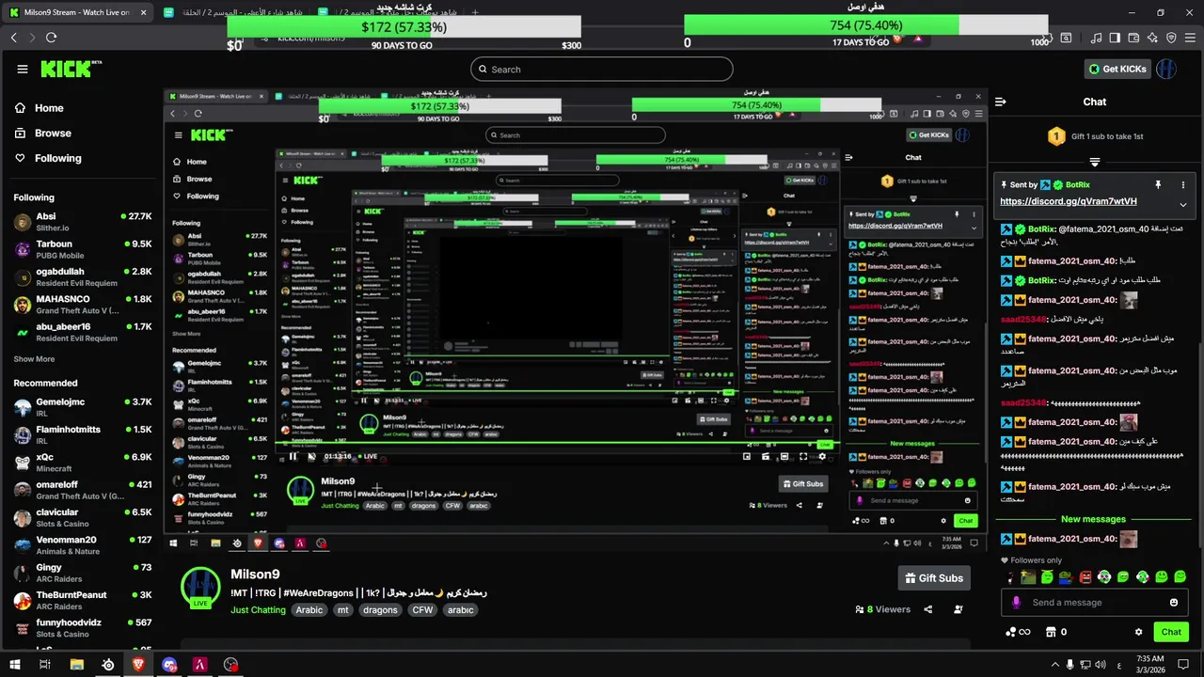Viewport: 1204px width, 677px height.
Task: Click purple microphone icon in chat
Action: 1016,603
